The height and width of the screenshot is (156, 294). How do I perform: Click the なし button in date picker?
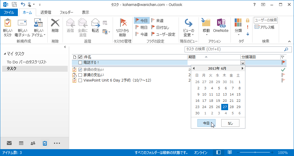[230, 123]
